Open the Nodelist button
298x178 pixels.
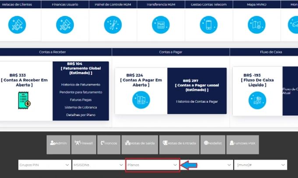213,145
